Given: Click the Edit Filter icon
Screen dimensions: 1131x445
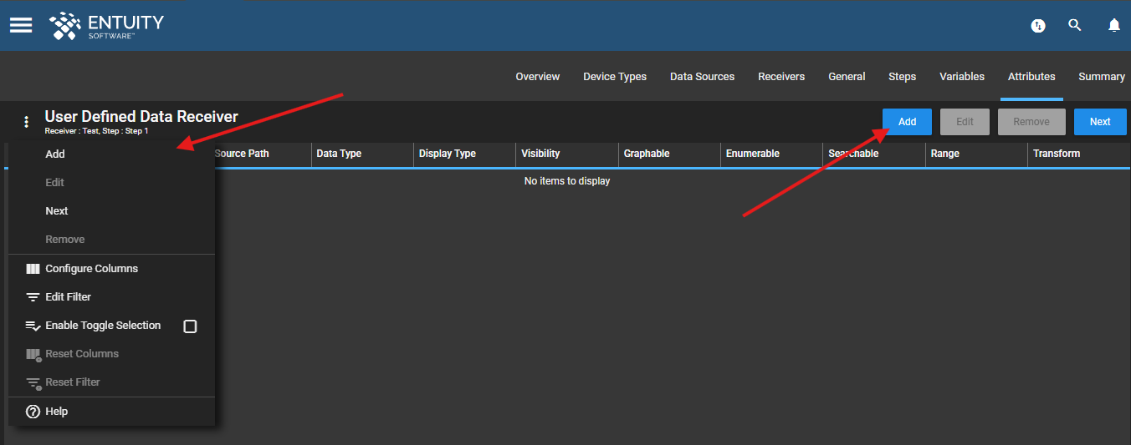Looking at the screenshot, I should coord(33,297).
